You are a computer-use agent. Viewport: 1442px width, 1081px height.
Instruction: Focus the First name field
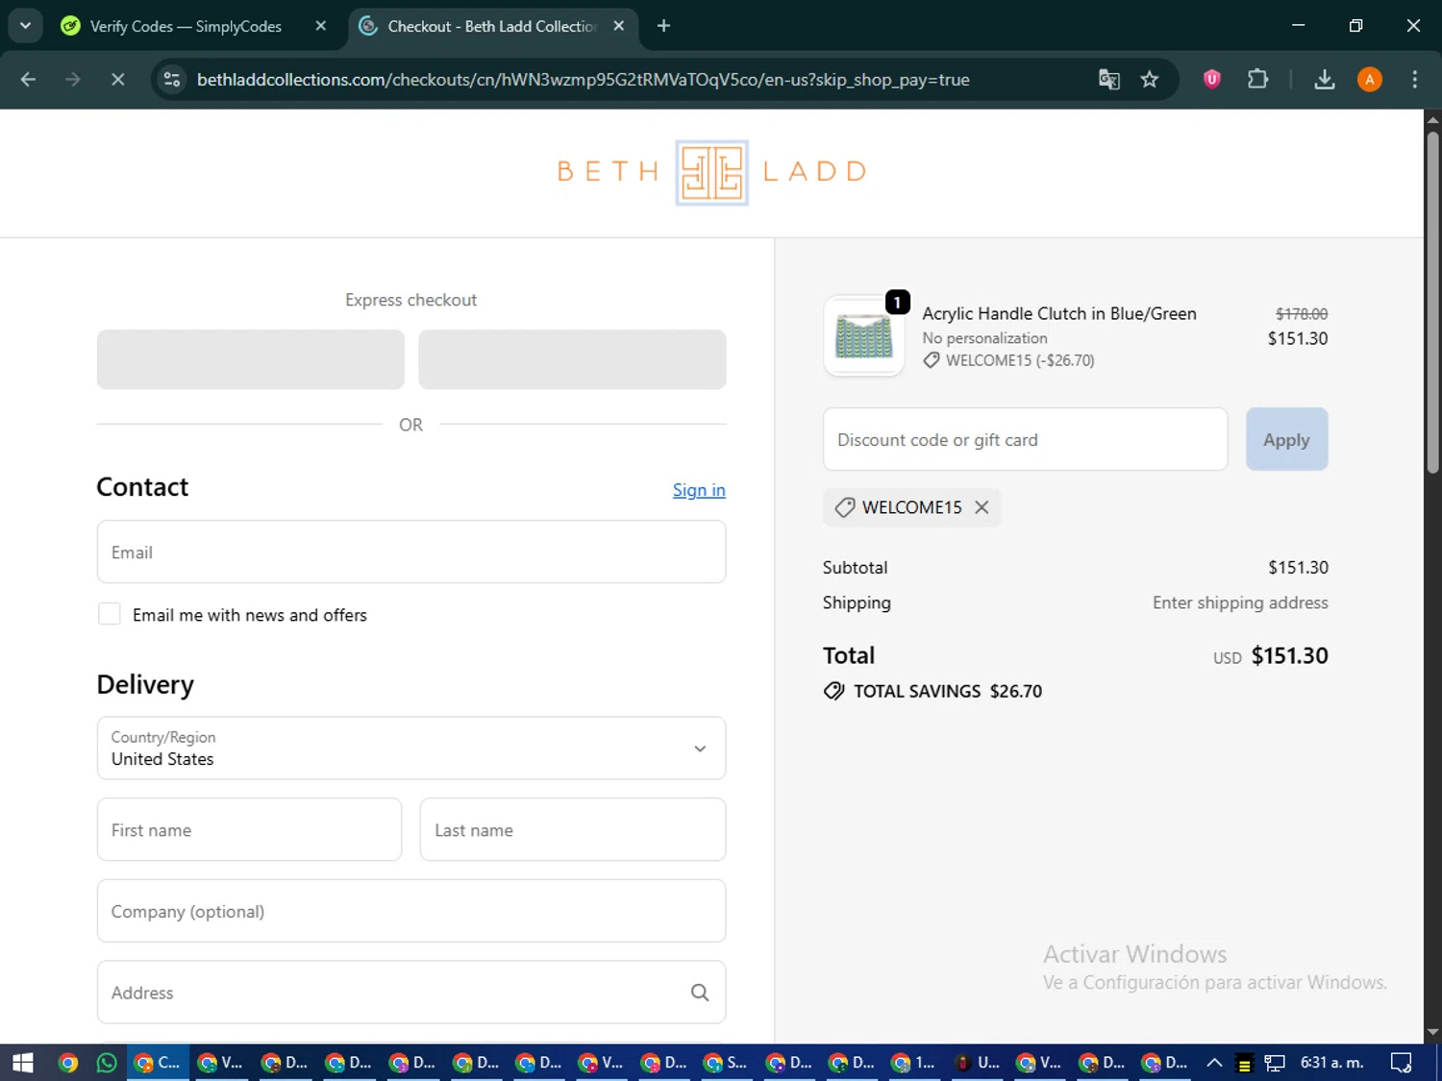(249, 829)
